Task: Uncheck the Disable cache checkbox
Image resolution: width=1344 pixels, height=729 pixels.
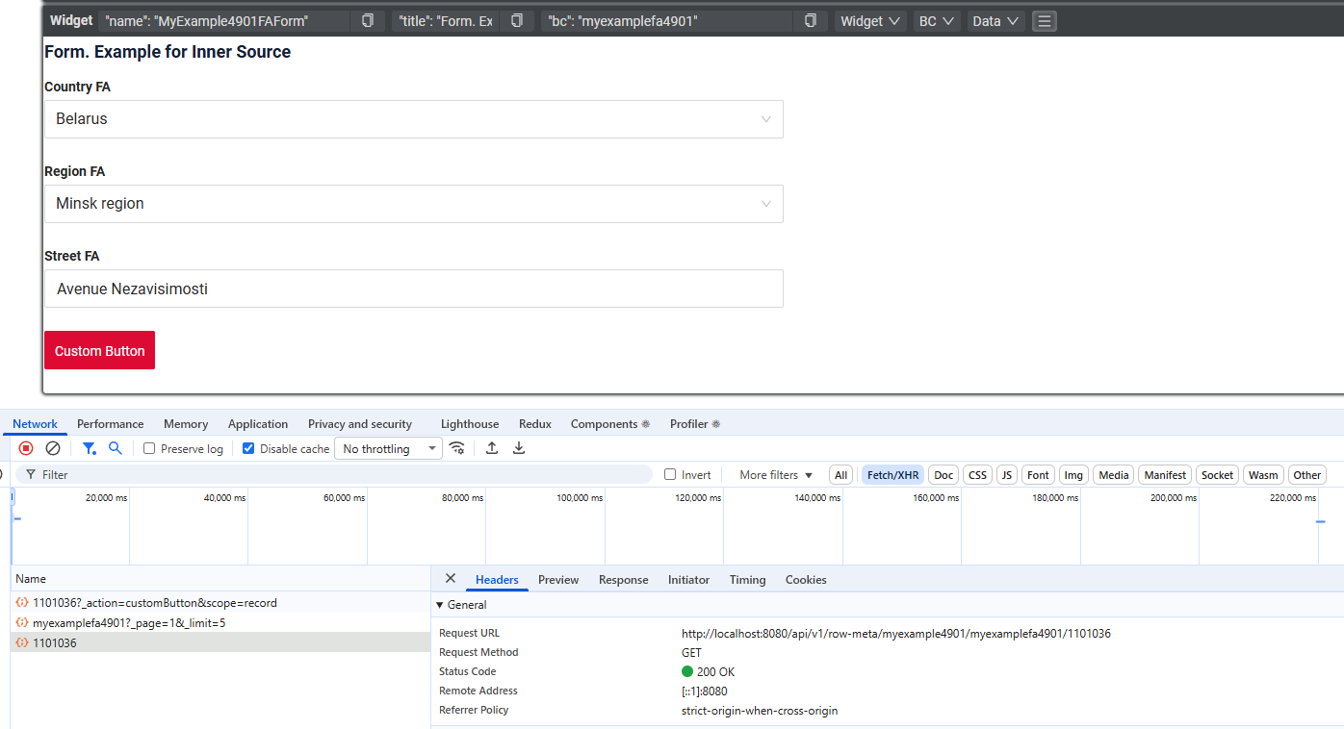Action: click(248, 449)
